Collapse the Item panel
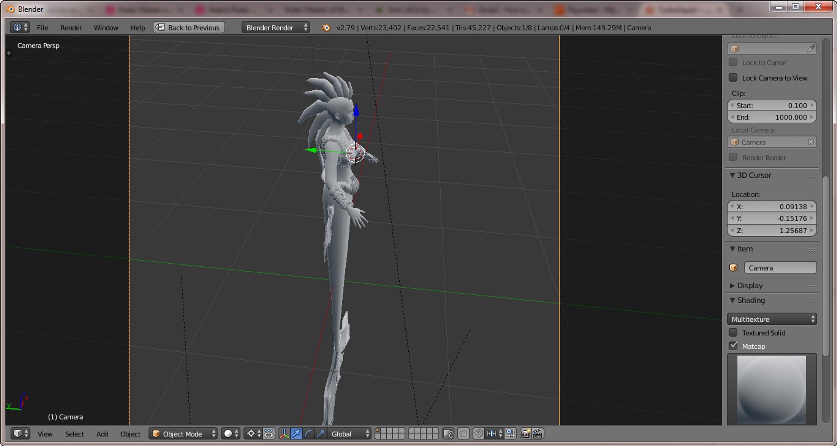 click(x=732, y=249)
